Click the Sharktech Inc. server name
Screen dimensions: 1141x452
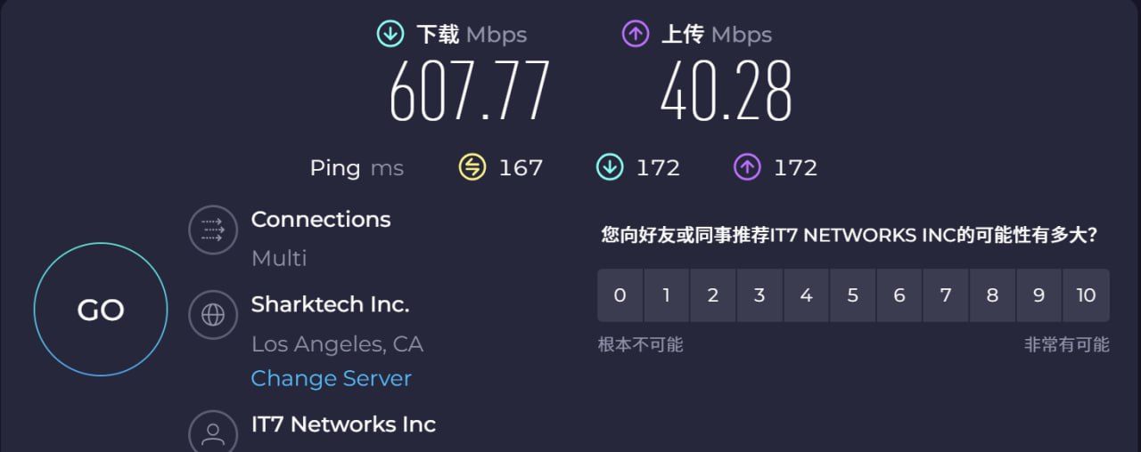click(x=330, y=304)
